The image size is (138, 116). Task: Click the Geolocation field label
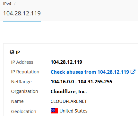(24, 112)
